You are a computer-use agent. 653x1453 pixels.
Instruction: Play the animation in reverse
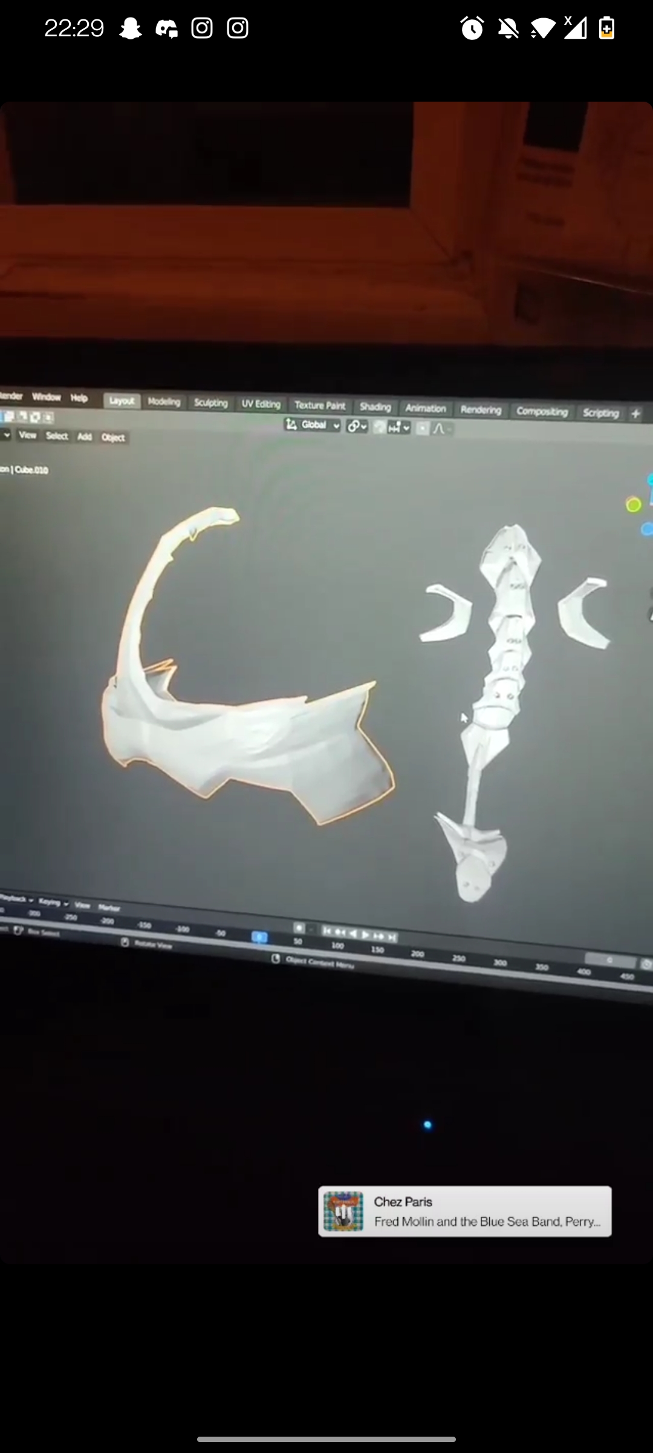click(x=353, y=933)
